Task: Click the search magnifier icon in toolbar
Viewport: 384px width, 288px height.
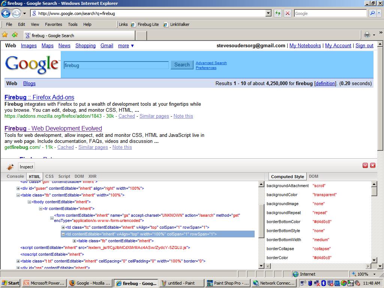Action: (x=372, y=13)
